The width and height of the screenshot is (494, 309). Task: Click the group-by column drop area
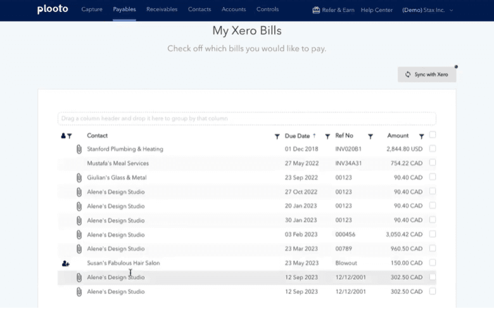click(x=246, y=118)
